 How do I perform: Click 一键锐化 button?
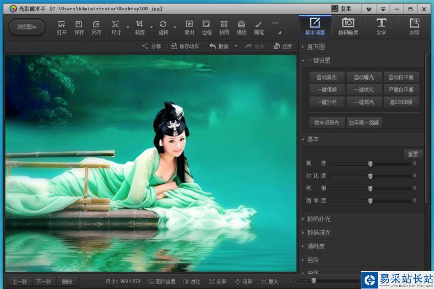(364, 89)
